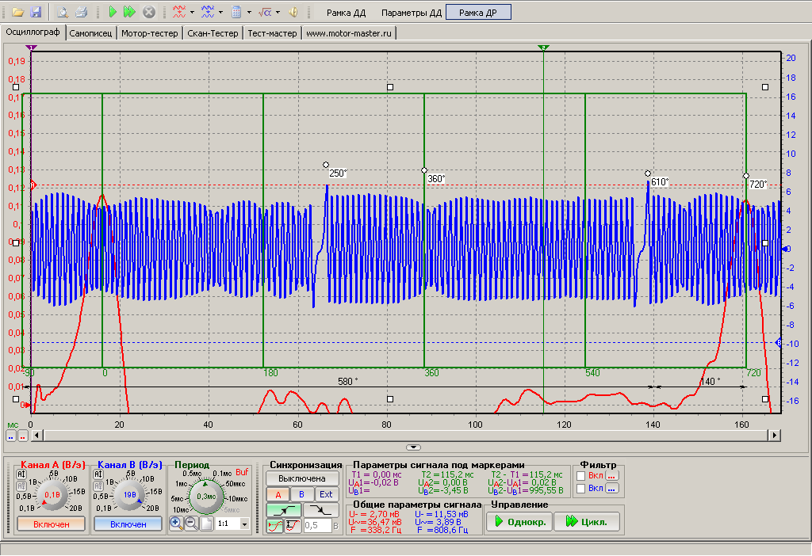The height and width of the screenshot is (556, 812).
Task: Open dropdown arrow next to blue waveform icon
Action: point(221,13)
